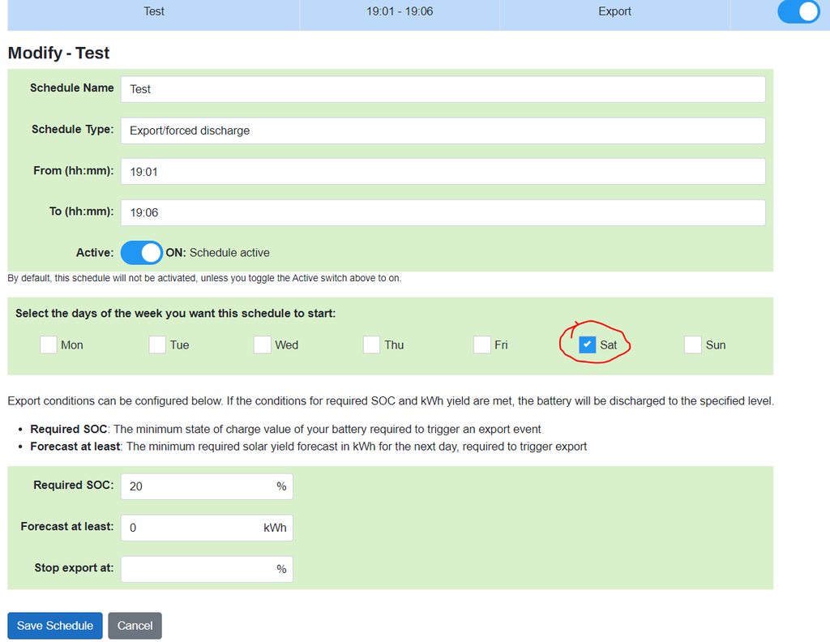This screenshot has height=642, width=830.
Task: Edit the From (hh:mm) time field
Action: pyautogui.click(x=443, y=171)
